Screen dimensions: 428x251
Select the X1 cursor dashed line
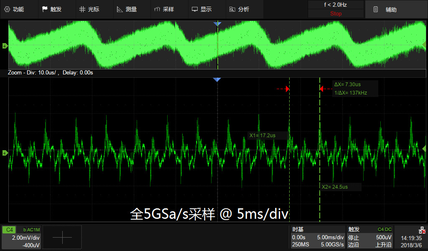[289, 150]
